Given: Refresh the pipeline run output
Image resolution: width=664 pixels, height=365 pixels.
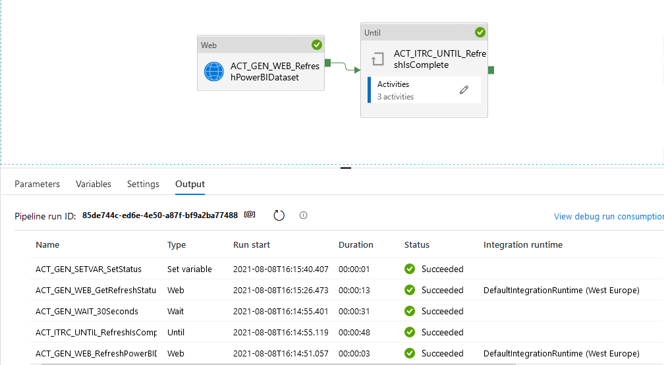Looking at the screenshot, I should click(x=279, y=215).
